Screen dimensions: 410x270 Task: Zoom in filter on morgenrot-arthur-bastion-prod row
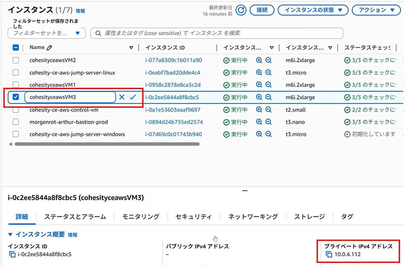point(259,122)
